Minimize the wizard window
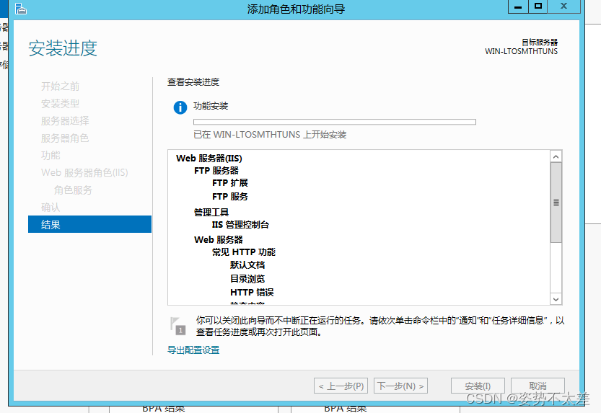This screenshot has height=413, width=601. pos(518,6)
